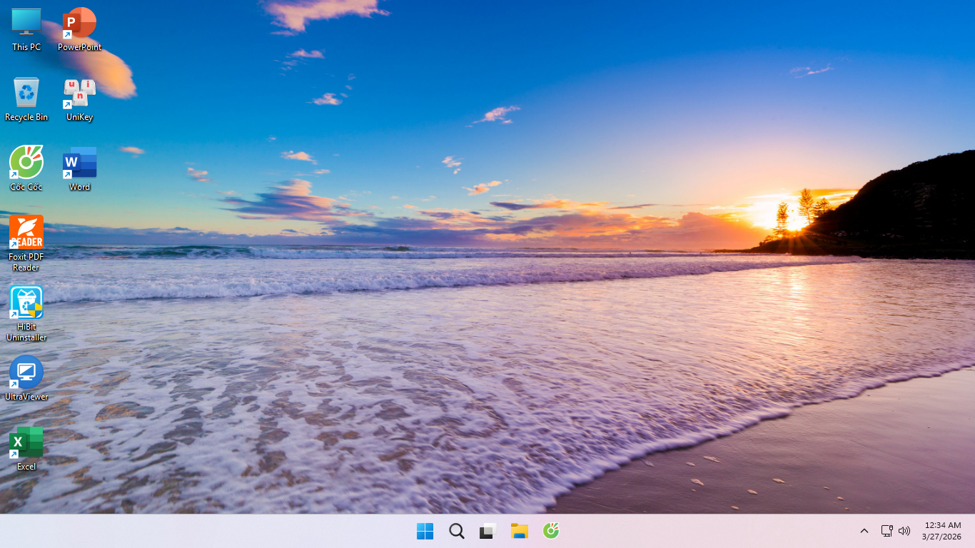Launch File Explorer from the taskbar
Viewport: 975px width, 548px height.
click(519, 531)
